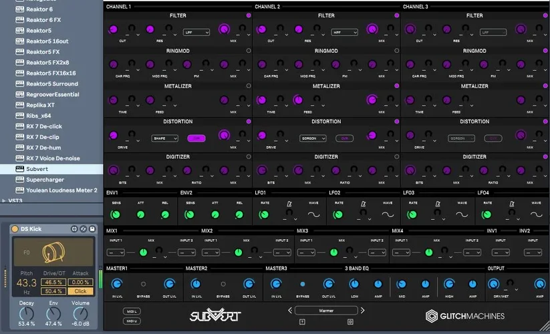Screen dimensions: 550x334
Task: Enable Channel 1 Ringmod section toggle
Action: tap(249, 51)
